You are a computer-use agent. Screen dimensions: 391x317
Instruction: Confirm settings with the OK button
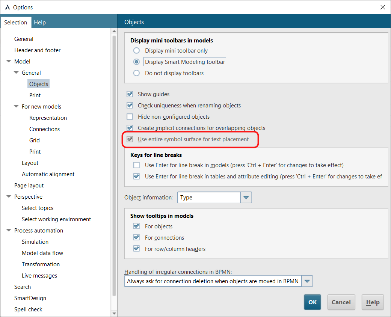pyautogui.click(x=312, y=302)
